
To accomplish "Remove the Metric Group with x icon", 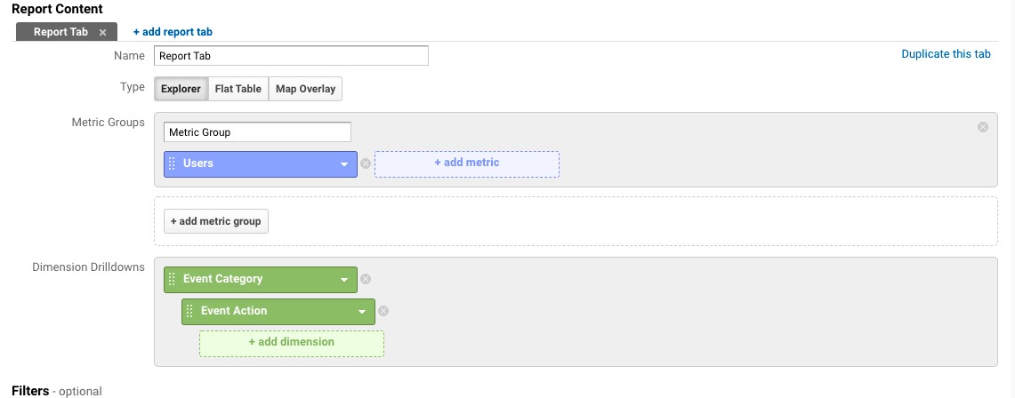I will [x=983, y=127].
